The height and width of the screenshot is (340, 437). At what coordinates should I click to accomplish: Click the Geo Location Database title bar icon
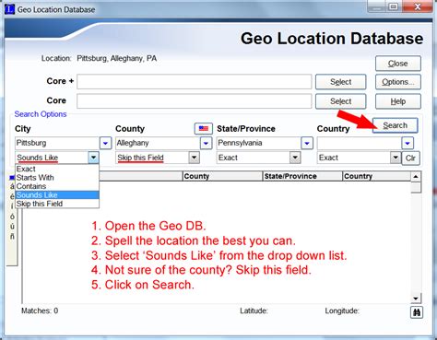point(10,9)
